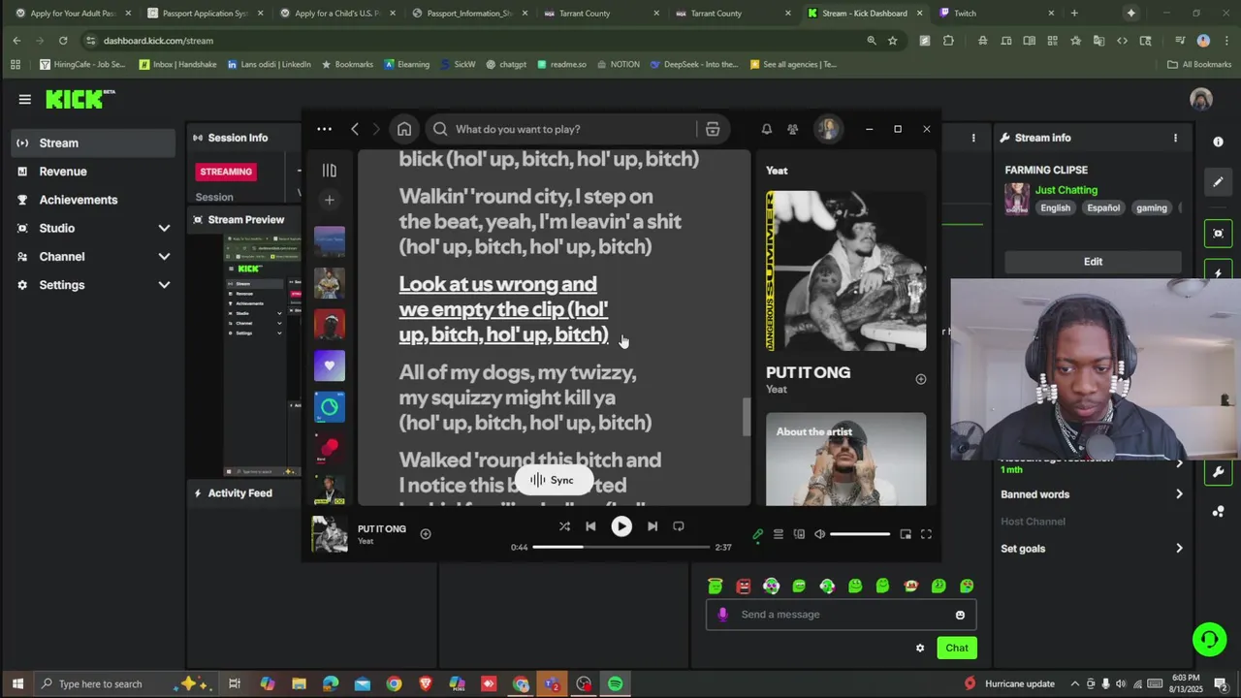Seek along the song progress bar
This screenshot has width=1241, height=698.
621,547
